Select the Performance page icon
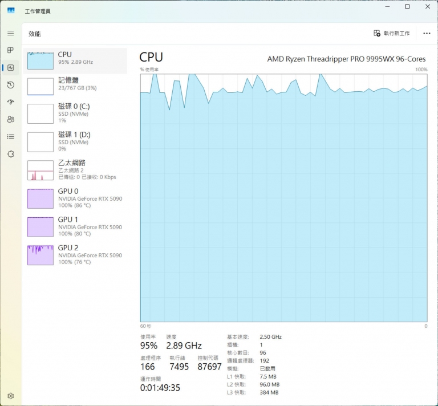This screenshot has height=406, width=438. pyautogui.click(x=10, y=68)
